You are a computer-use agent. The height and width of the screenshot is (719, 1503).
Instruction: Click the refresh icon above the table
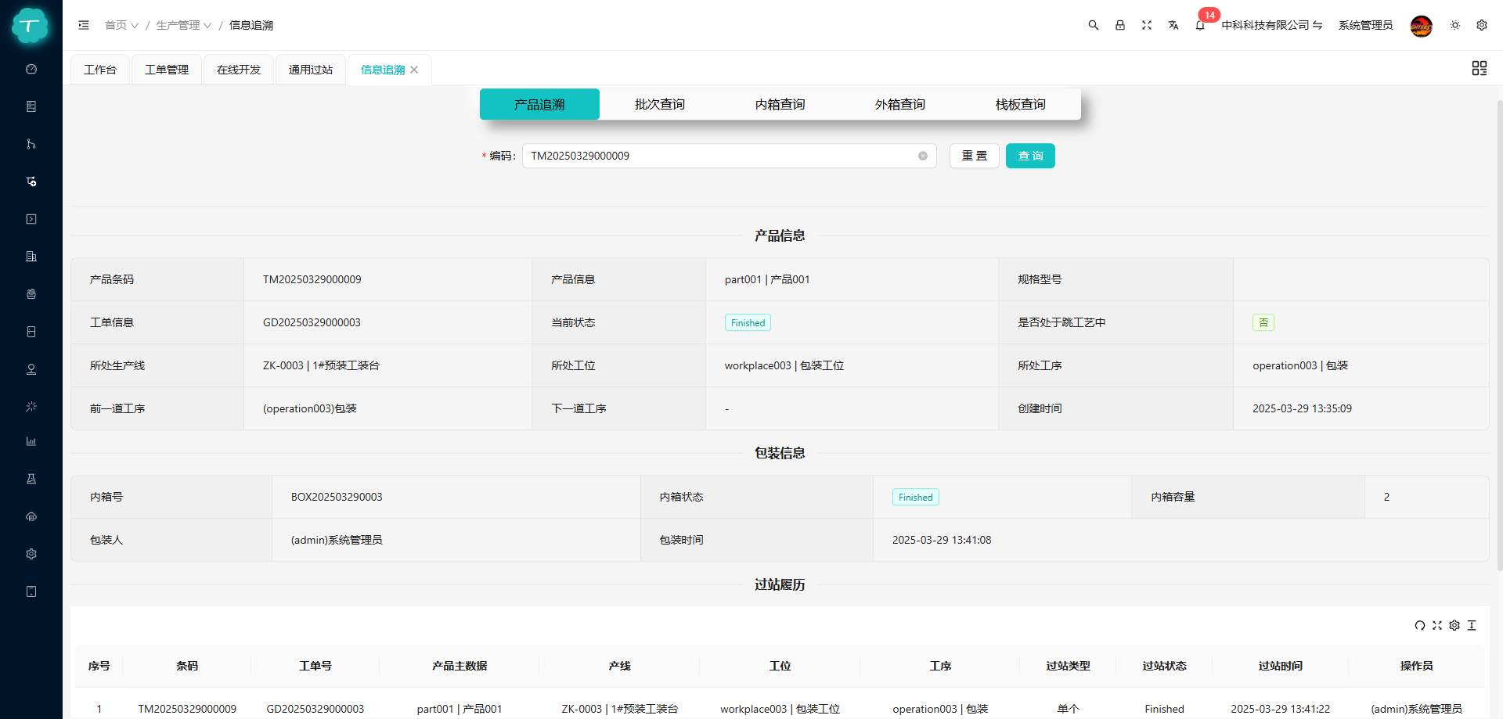click(1420, 626)
